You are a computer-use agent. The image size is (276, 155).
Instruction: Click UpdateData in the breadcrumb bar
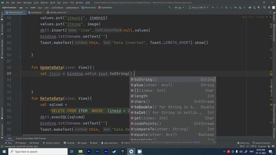[x=105, y=8]
